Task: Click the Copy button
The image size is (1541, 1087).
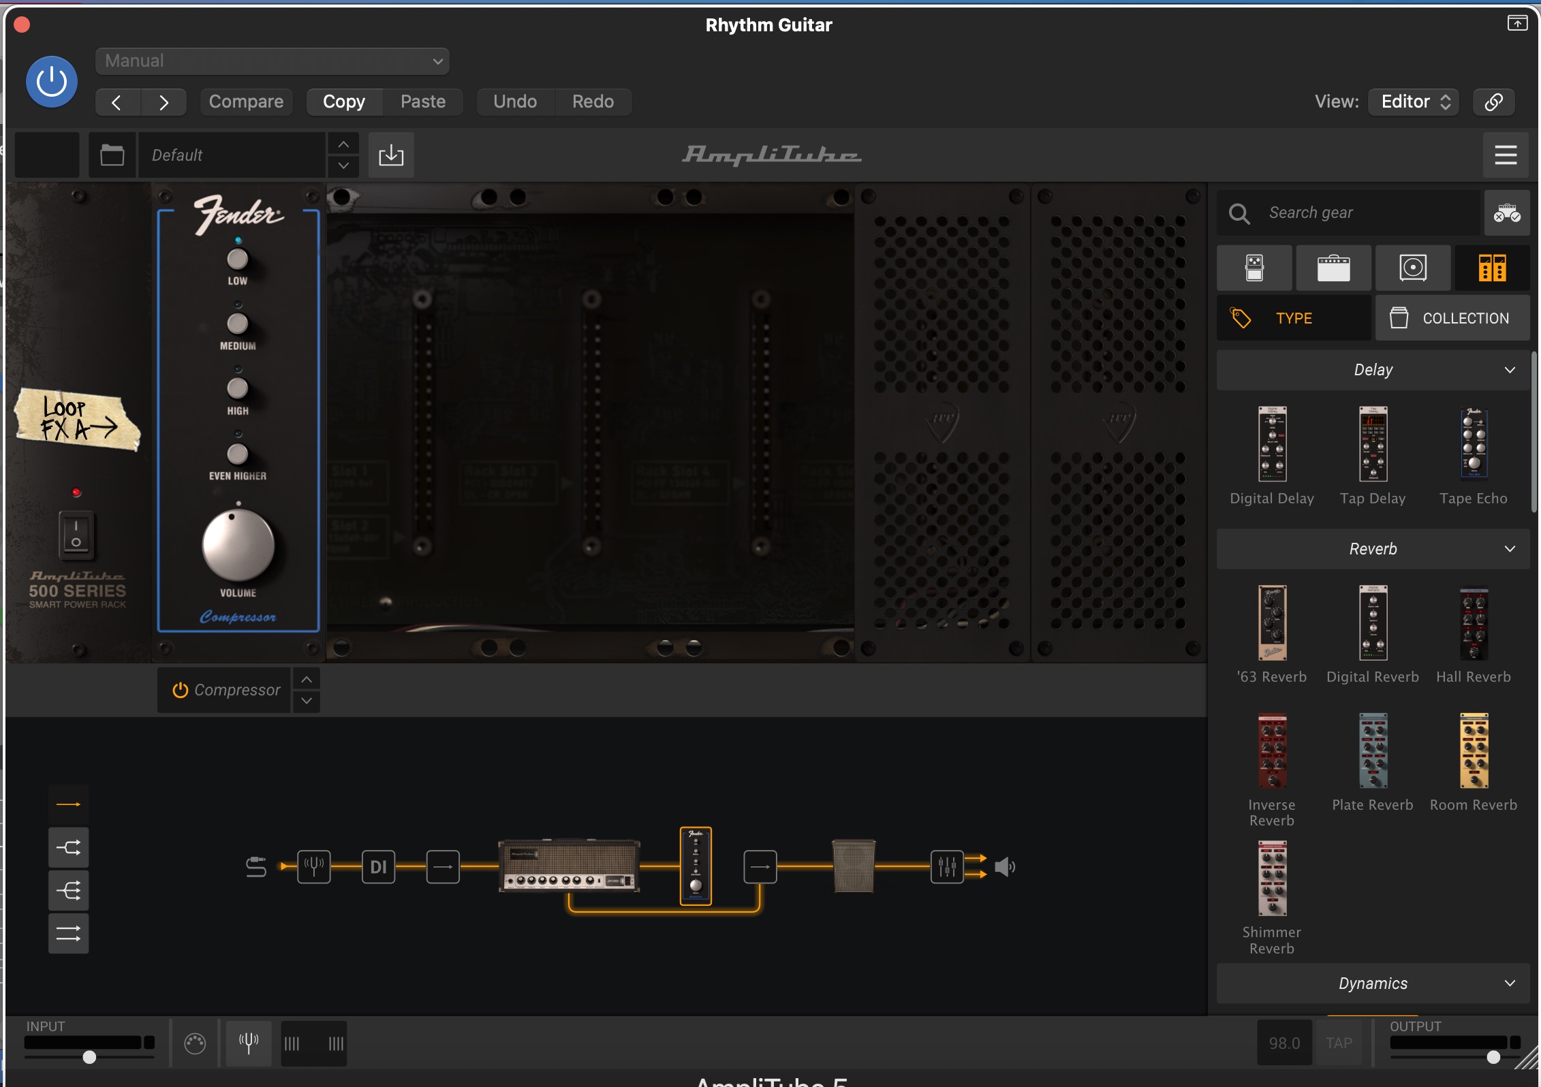Action: tap(344, 102)
